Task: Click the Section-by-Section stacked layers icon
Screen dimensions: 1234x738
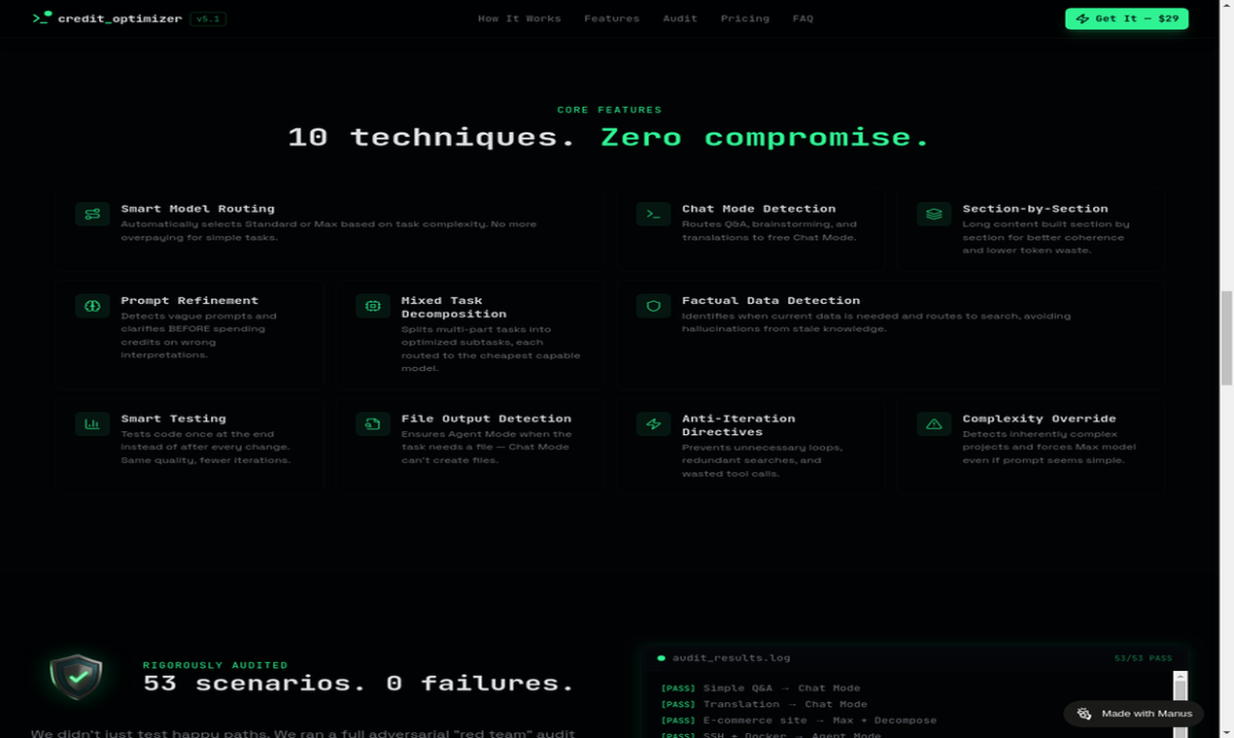Action: coord(933,213)
